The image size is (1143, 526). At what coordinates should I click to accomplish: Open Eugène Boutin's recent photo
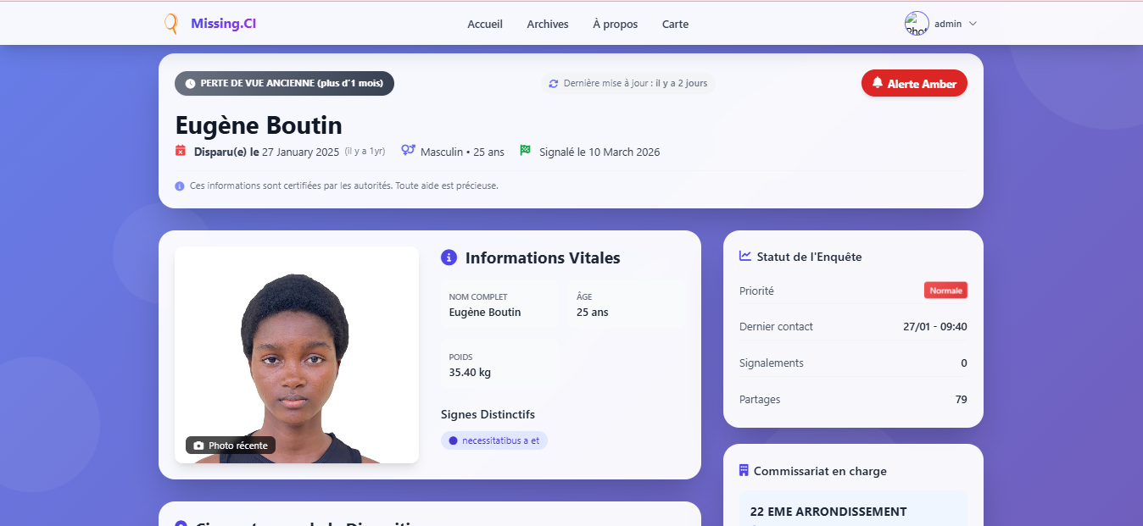coord(297,355)
